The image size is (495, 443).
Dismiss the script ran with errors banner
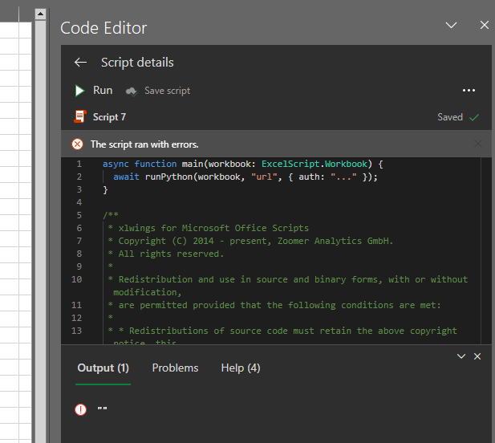click(477, 144)
